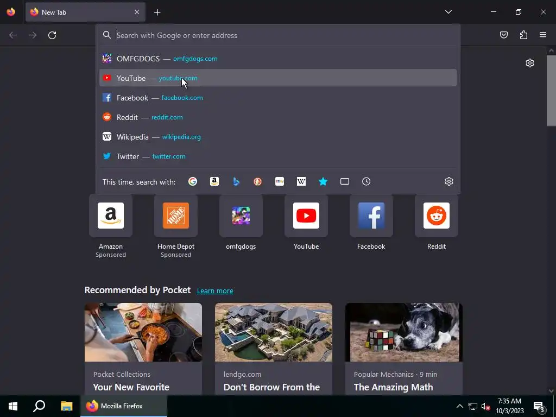Open 'Don't Borrow From the' article title
This screenshot has width=556, height=417.
(271, 387)
